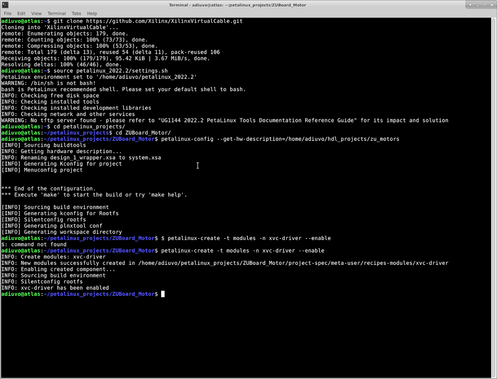The width and height of the screenshot is (497, 379).
Task: Click the git clone XilinxVirtualCable URL
Action: pos(164,21)
